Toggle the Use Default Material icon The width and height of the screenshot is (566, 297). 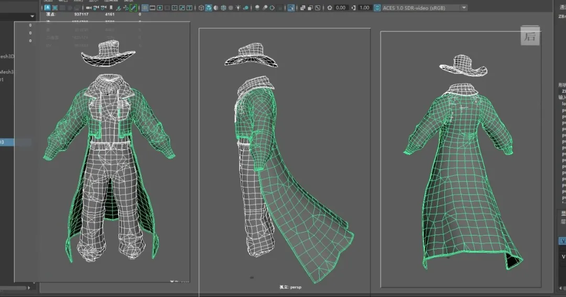216,7
